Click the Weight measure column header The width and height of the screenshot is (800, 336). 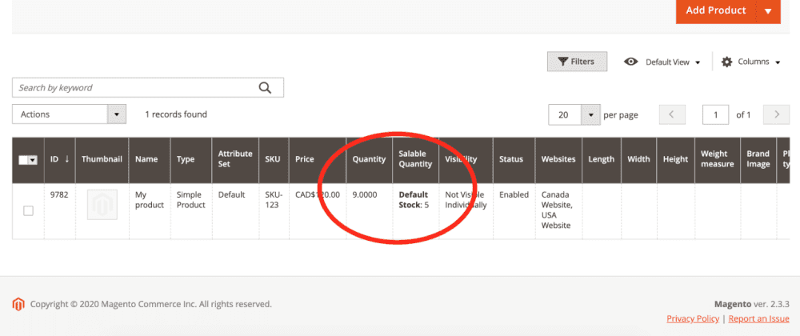[x=718, y=159]
